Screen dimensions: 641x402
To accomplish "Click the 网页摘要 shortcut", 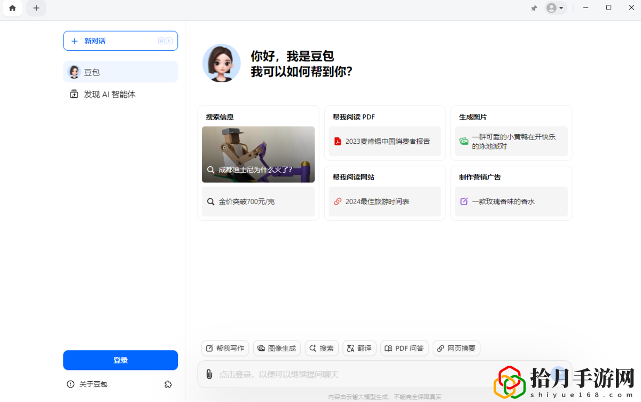I will (x=456, y=349).
